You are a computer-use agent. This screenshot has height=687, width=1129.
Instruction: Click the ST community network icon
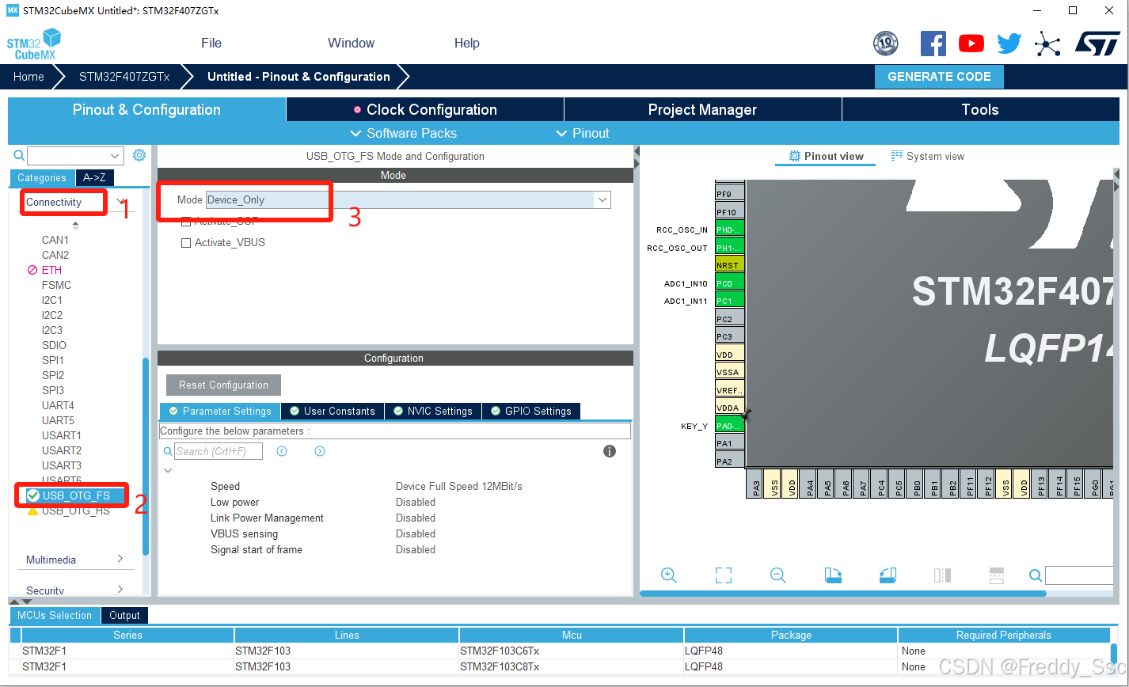coord(1047,44)
